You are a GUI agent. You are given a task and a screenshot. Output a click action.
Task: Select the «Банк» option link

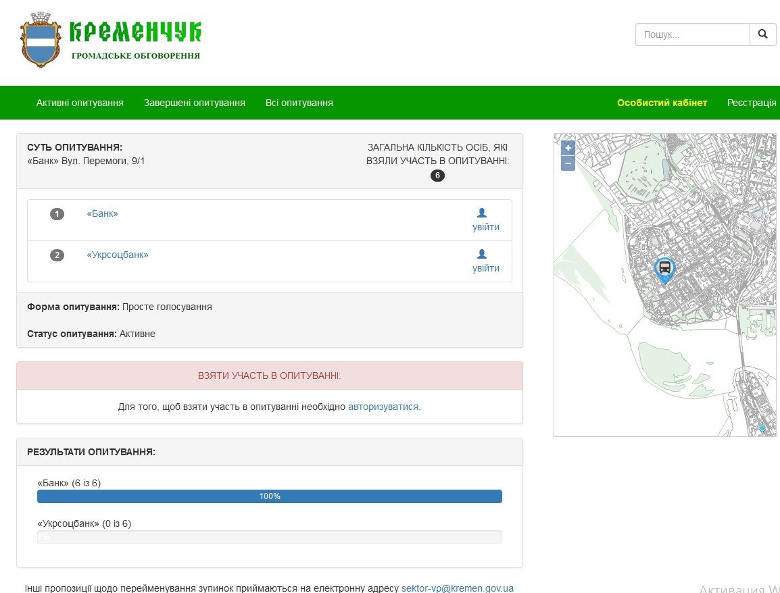coord(102,213)
